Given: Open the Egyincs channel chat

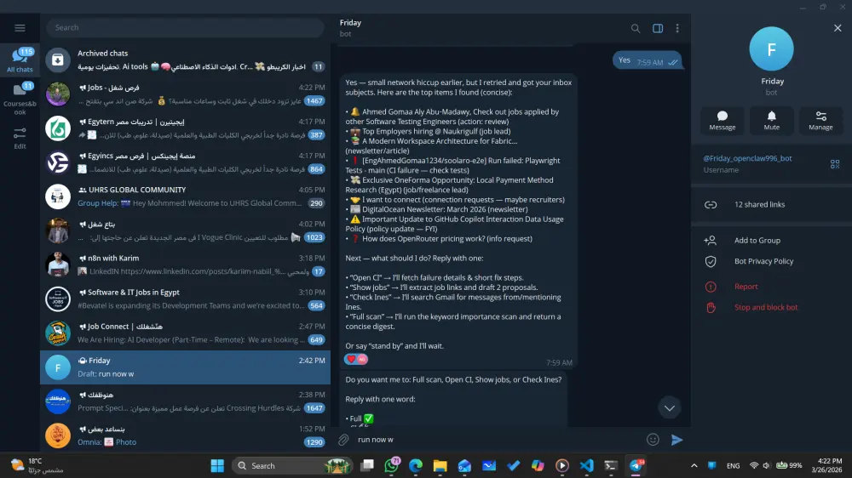Looking at the screenshot, I should click(x=185, y=162).
